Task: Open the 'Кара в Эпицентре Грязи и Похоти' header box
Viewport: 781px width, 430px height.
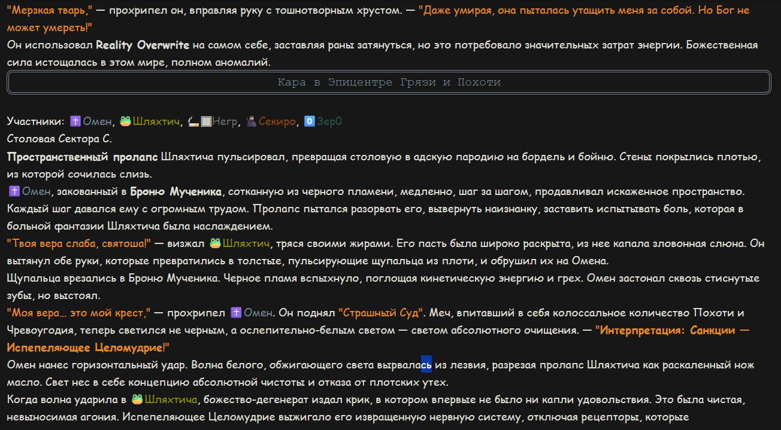Action: 389,83
